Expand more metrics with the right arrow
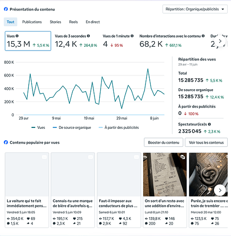 click(220, 41)
